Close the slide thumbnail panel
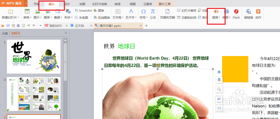280x119 pixels. click(66, 33)
